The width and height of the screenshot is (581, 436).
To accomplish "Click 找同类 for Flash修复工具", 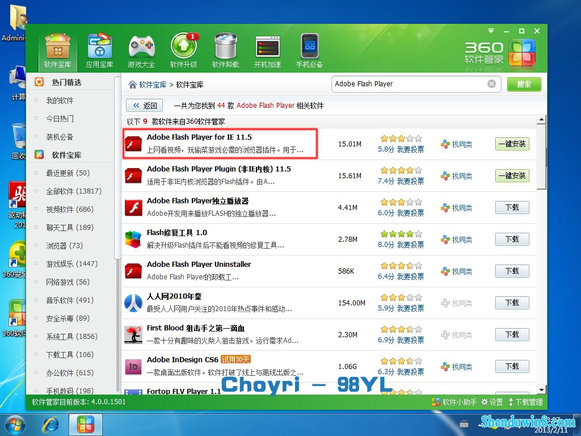I will [457, 240].
